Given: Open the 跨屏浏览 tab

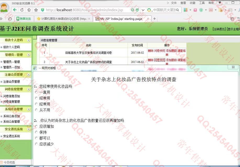Looking at the screenshot, I should 24,19.
